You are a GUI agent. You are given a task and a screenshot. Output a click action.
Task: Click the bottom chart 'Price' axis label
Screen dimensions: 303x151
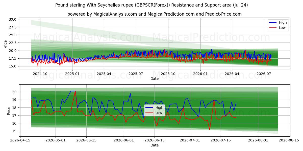(9, 111)
